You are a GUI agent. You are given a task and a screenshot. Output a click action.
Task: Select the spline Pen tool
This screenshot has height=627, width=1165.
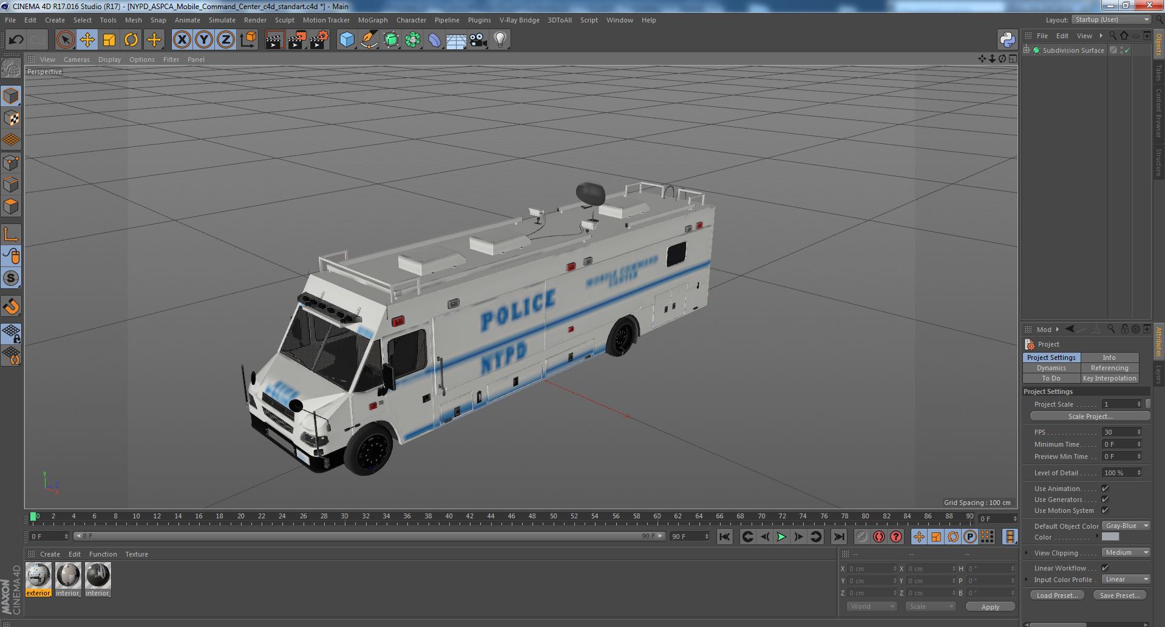[x=369, y=40]
